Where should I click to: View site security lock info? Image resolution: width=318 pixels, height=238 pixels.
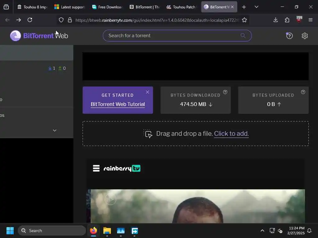(70, 20)
